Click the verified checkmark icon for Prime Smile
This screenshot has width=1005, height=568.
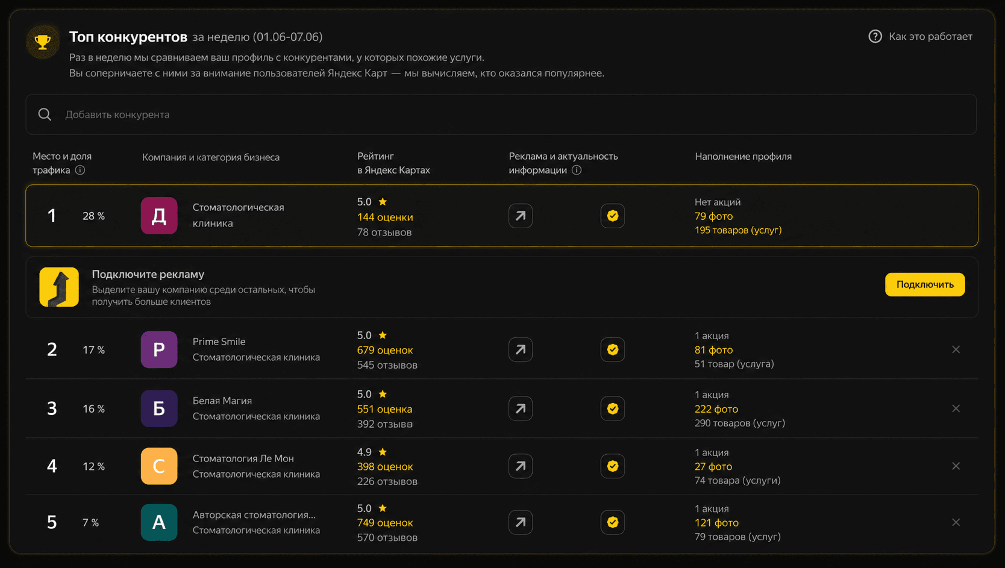[x=613, y=349]
